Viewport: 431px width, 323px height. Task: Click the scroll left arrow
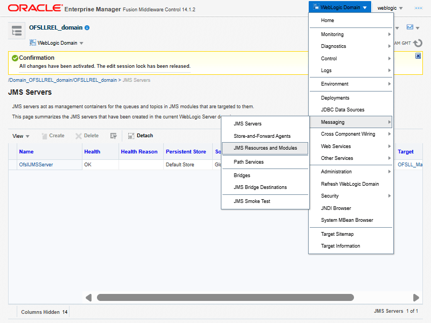tap(88, 298)
